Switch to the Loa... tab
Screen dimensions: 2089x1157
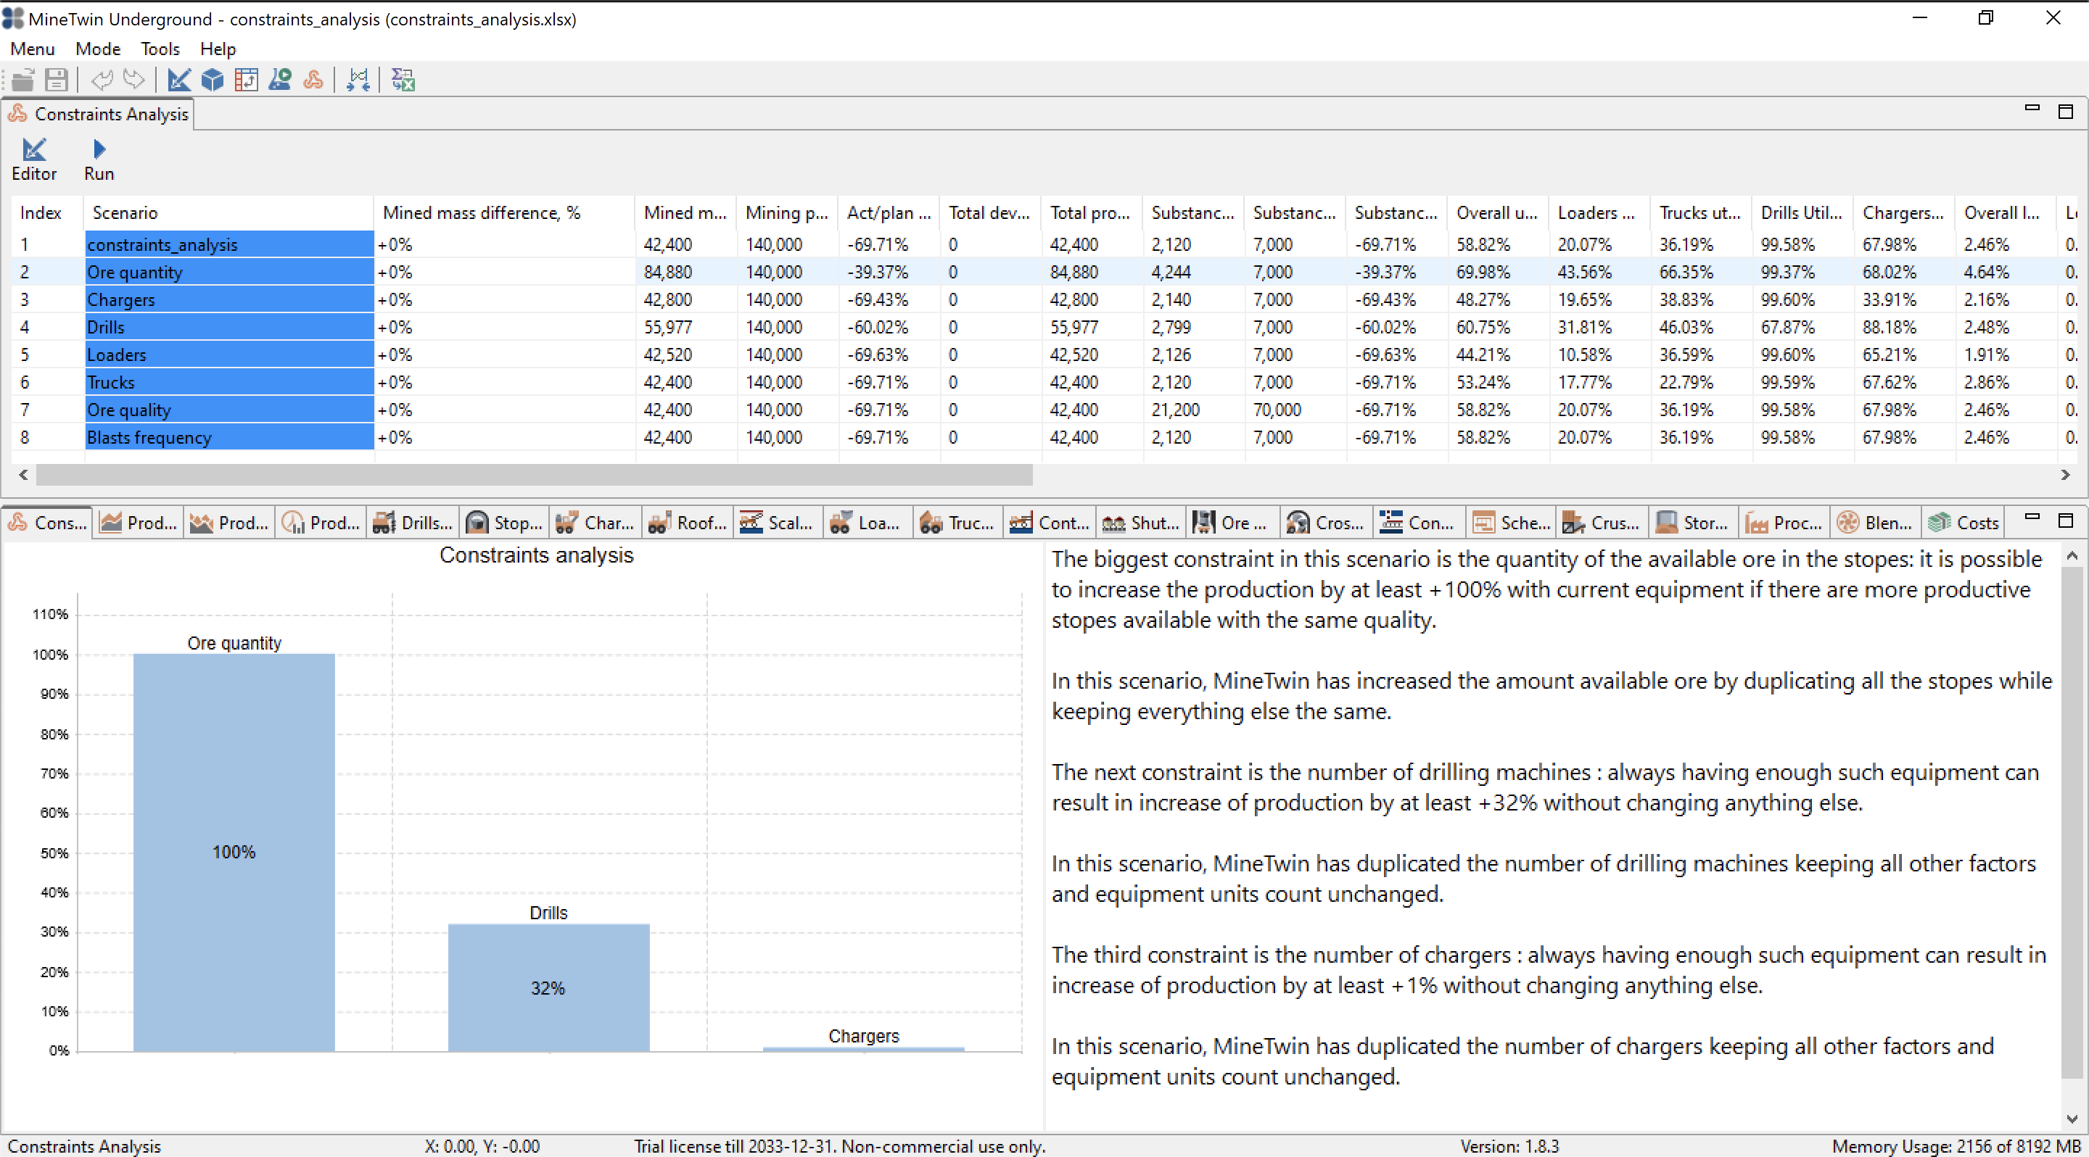click(868, 523)
